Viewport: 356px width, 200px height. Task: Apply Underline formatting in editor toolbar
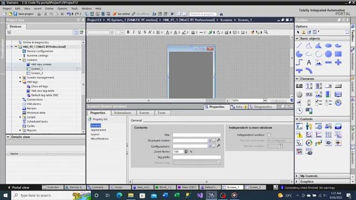139,32
